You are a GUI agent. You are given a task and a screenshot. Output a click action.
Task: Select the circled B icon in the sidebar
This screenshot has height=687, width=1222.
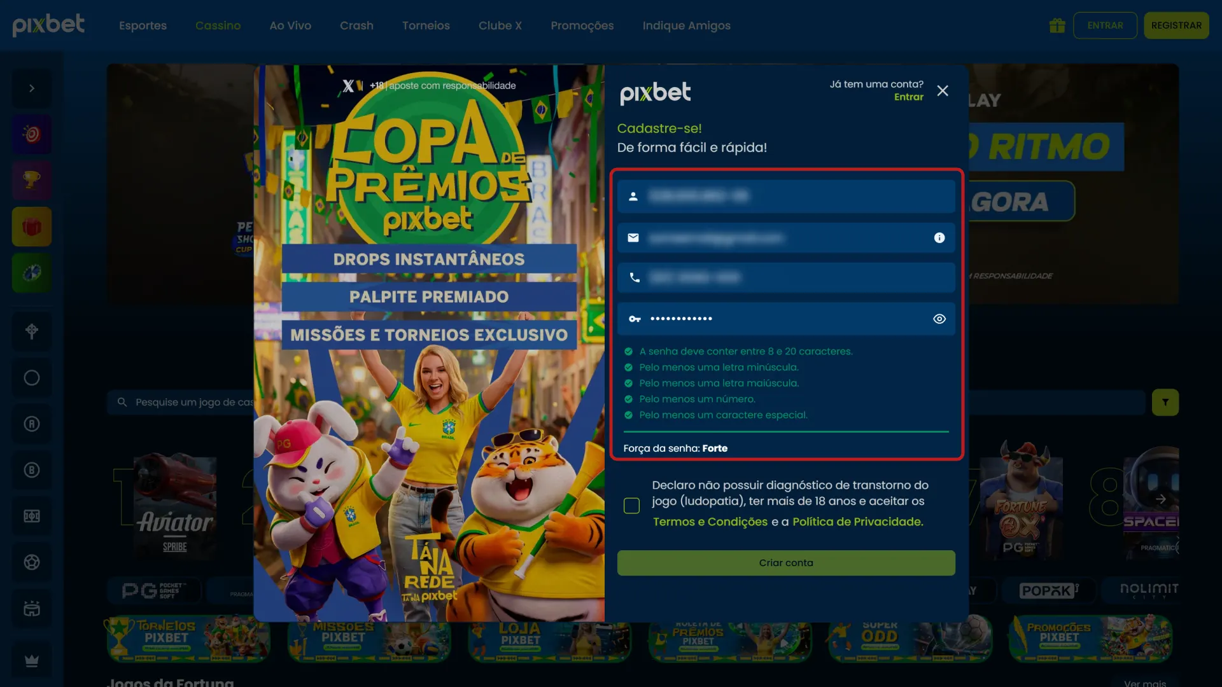32,470
